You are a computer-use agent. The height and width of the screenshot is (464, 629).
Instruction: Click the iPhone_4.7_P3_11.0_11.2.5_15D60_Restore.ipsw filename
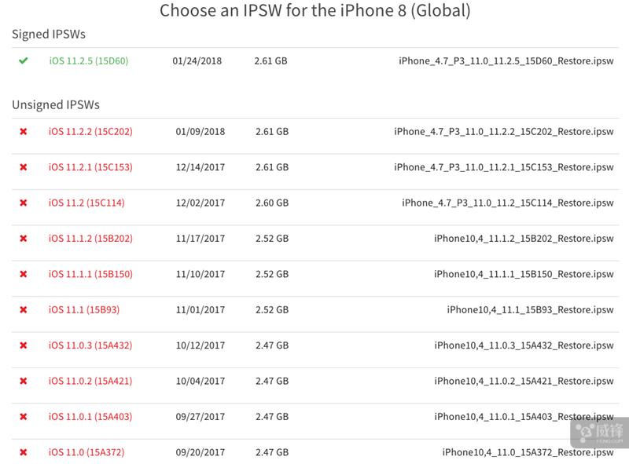[x=506, y=61]
